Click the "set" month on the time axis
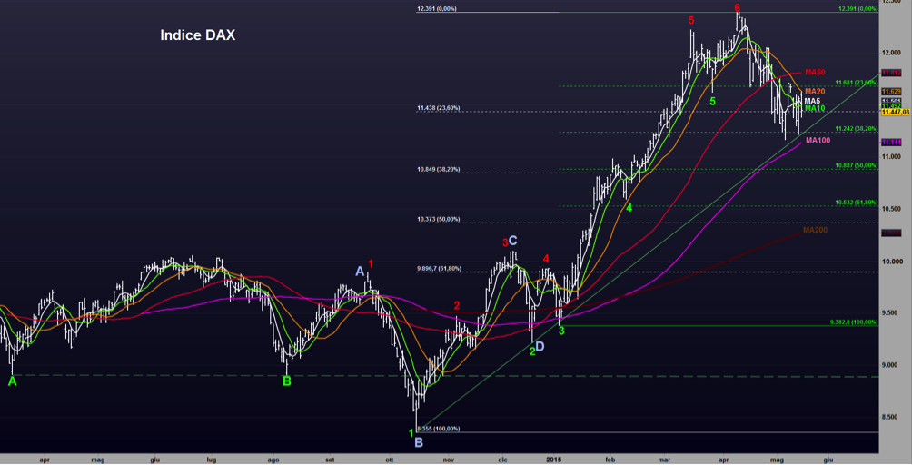Viewport: 912px width, 465px height. coord(330,460)
